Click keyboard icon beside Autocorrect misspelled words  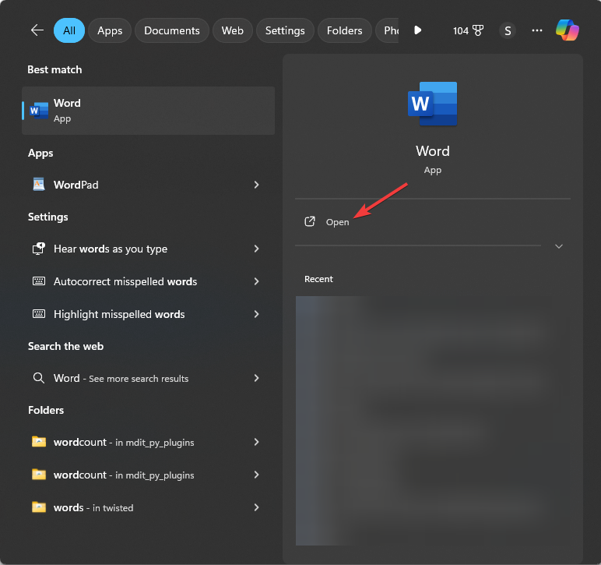tap(39, 281)
